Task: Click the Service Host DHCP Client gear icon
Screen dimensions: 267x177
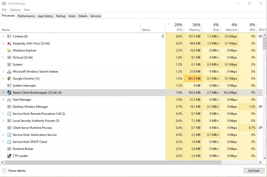Action: point(9,142)
